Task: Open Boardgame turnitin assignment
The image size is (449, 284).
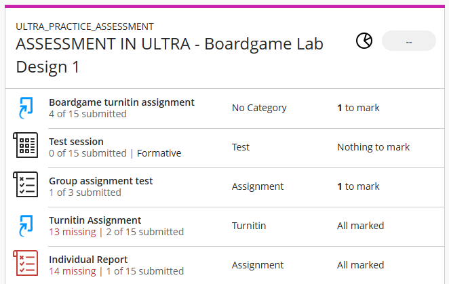Action: click(121, 102)
